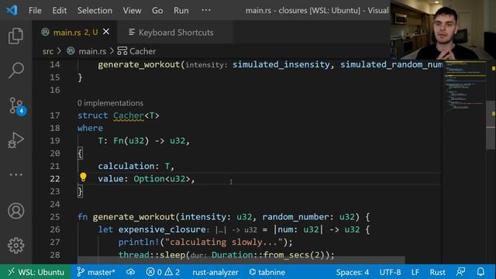
Task: Open the Manage gear icon
Action: point(15,245)
